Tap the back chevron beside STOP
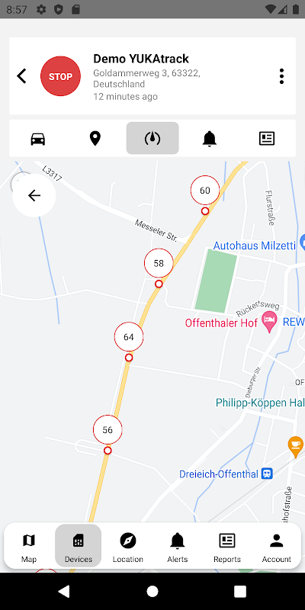Viewport: 305px width, 610px height. tap(22, 76)
